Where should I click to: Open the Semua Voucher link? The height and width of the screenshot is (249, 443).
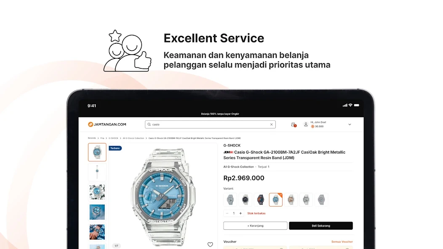click(342, 242)
